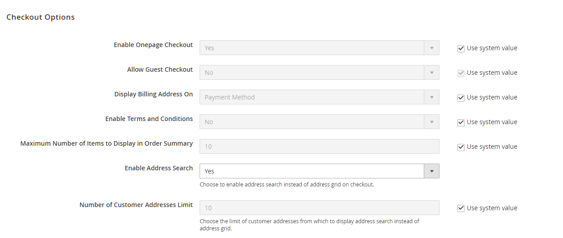The width and height of the screenshot is (563, 238).
Task: Open the Enable Address Search dropdown
Action: 311,171
